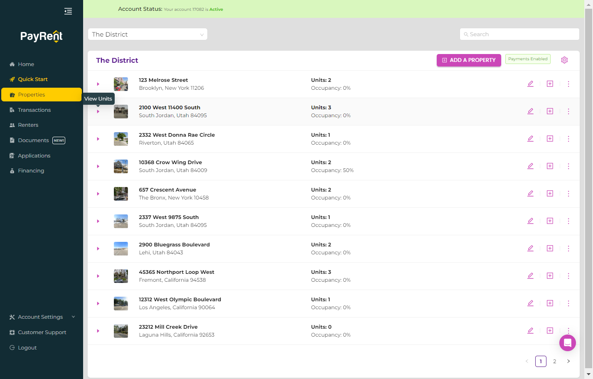This screenshot has height=379, width=593.
Task: Go to page 2 of properties
Action: (x=554, y=361)
